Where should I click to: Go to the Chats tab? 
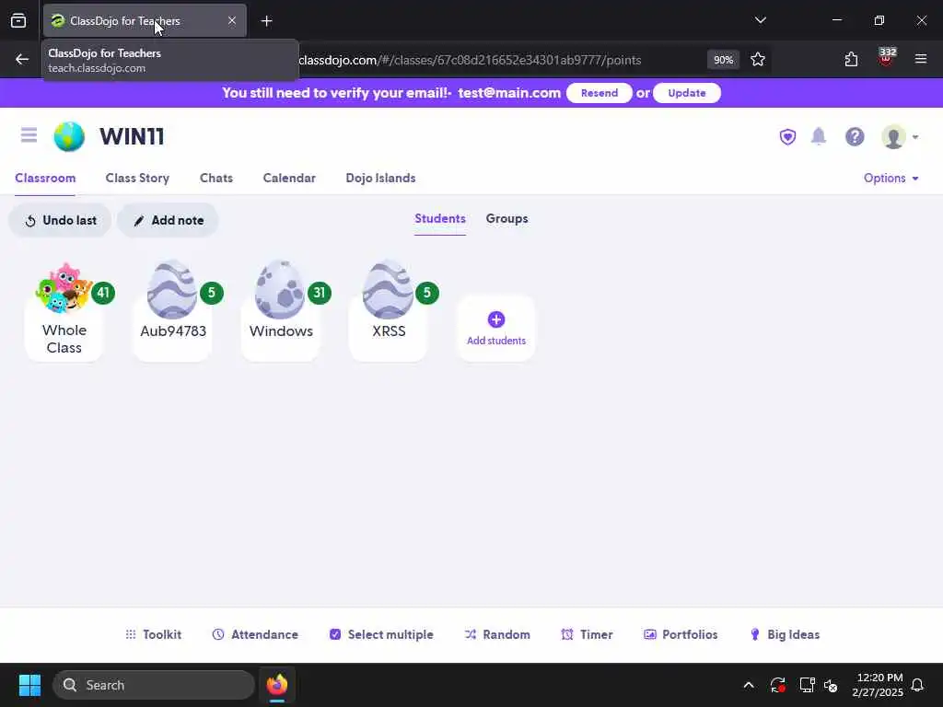[x=215, y=178]
